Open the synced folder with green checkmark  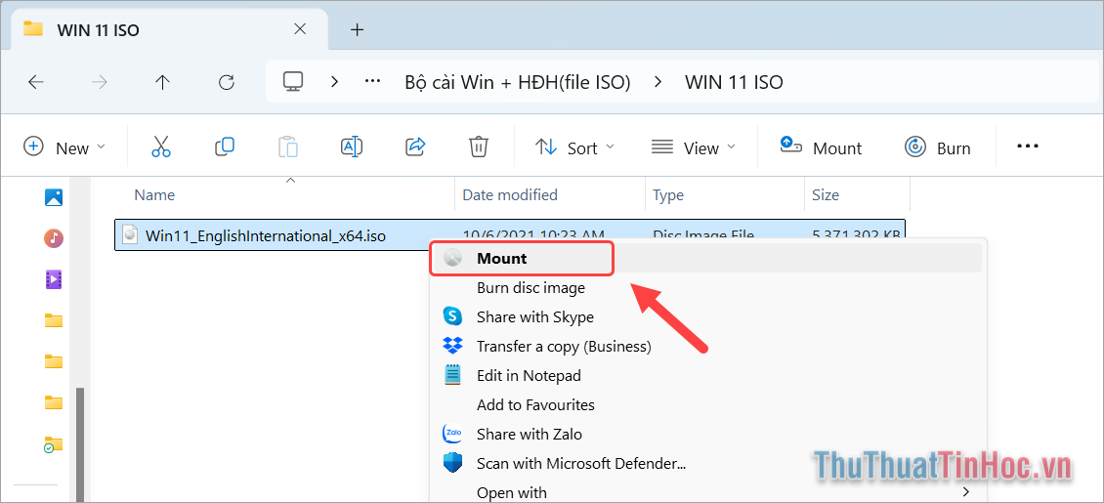click(x=54, y=443)
